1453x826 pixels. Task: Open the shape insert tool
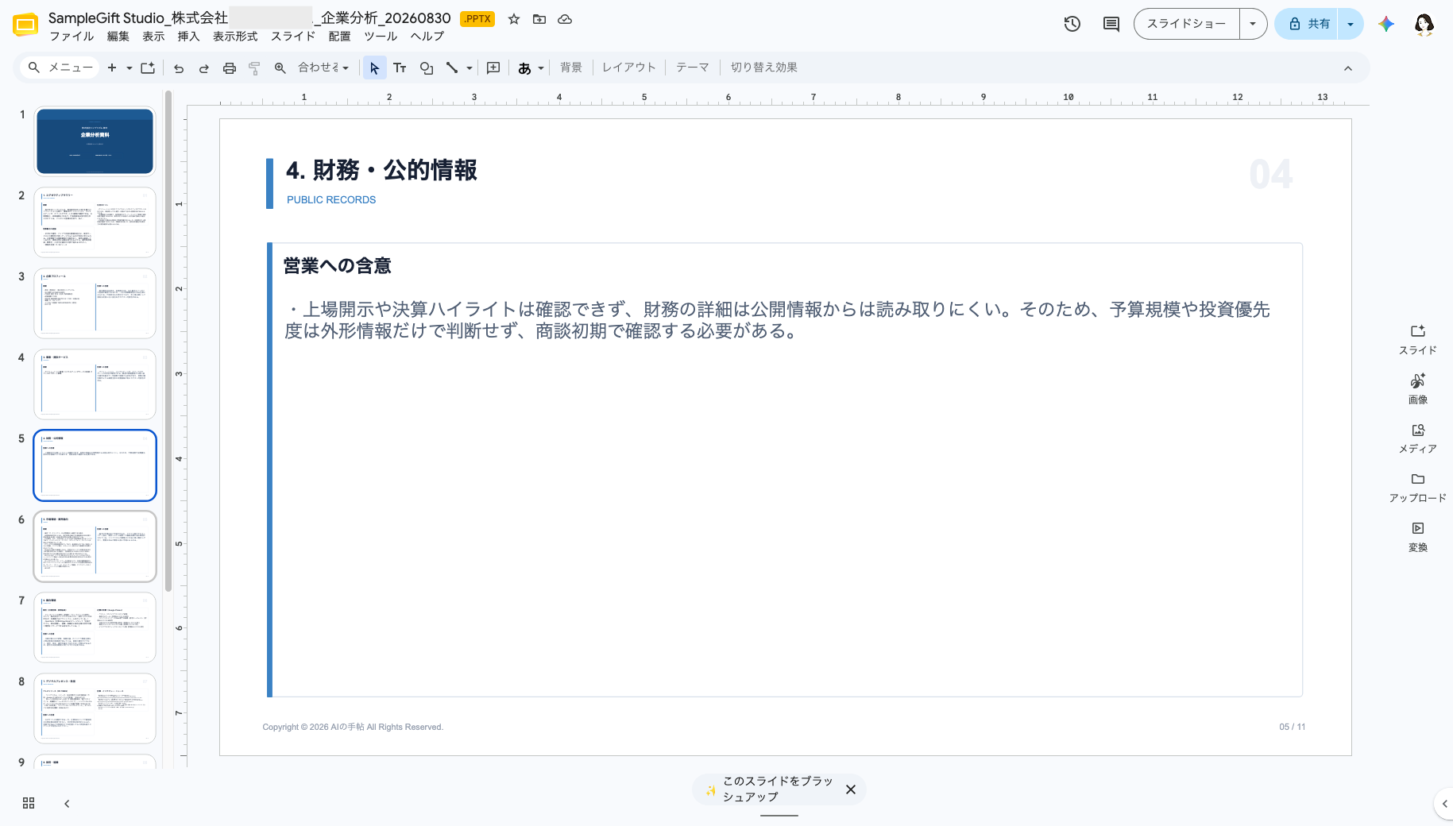(x=427, y=68)
